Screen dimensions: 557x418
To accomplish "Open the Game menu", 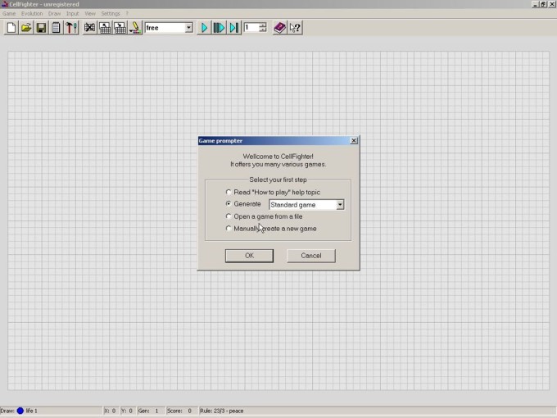I will [x=9, y=13].
